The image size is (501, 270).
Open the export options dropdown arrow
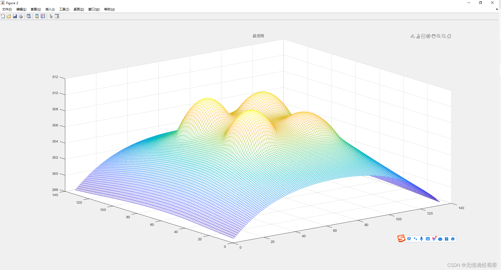(x=414, y=38)
